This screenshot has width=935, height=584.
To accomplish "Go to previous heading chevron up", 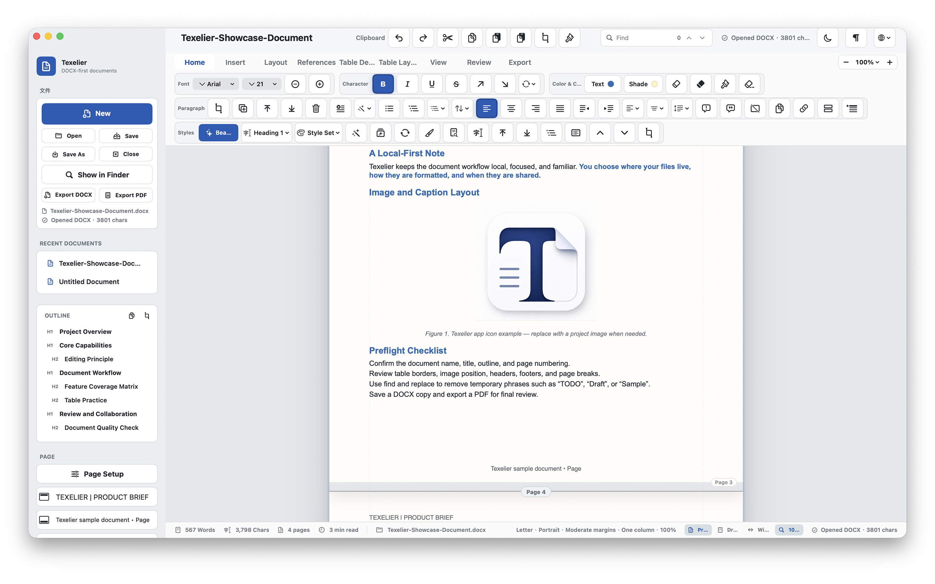I will coord(600,133).
